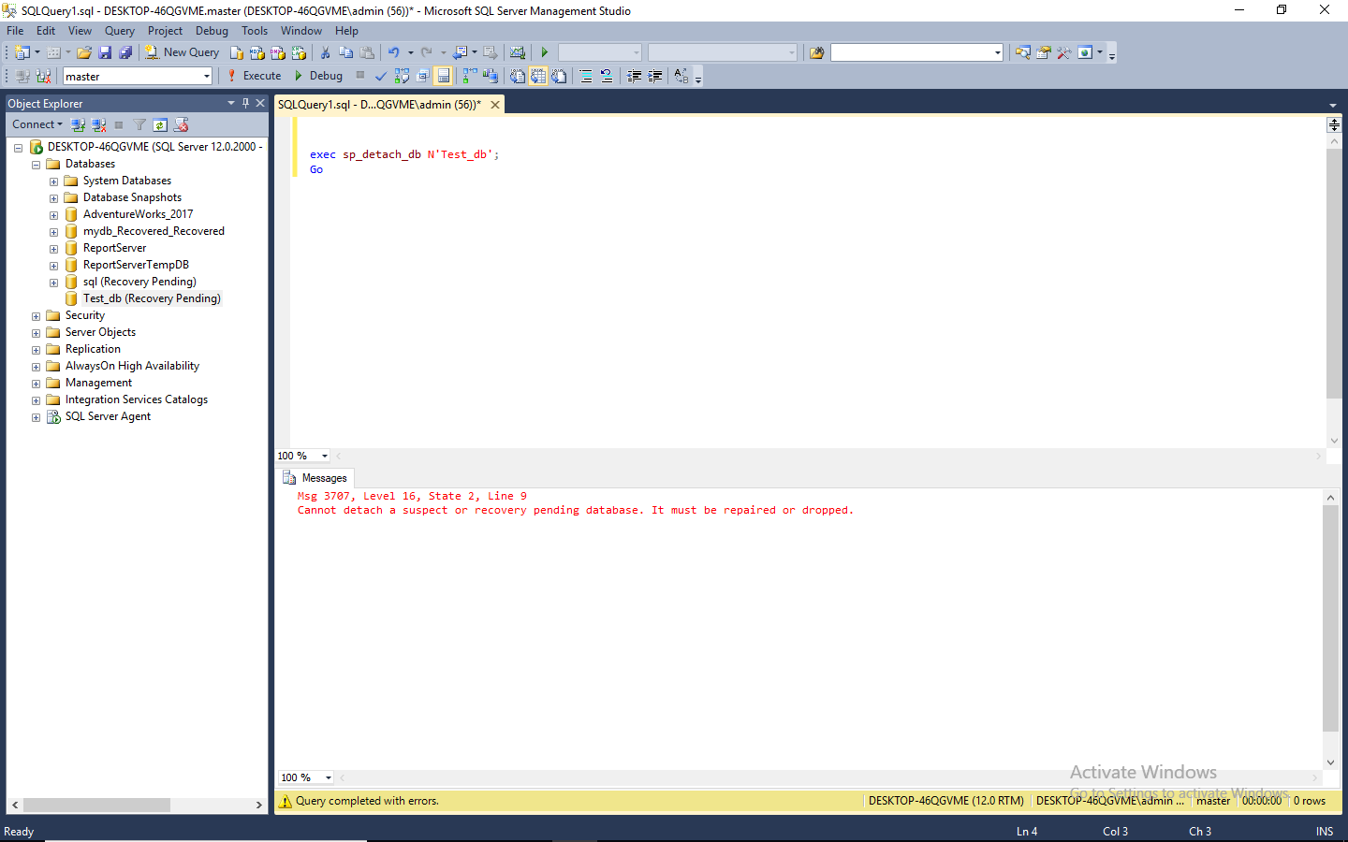
Task: Click the Parse checkmark icon
Action: (381, 76)
